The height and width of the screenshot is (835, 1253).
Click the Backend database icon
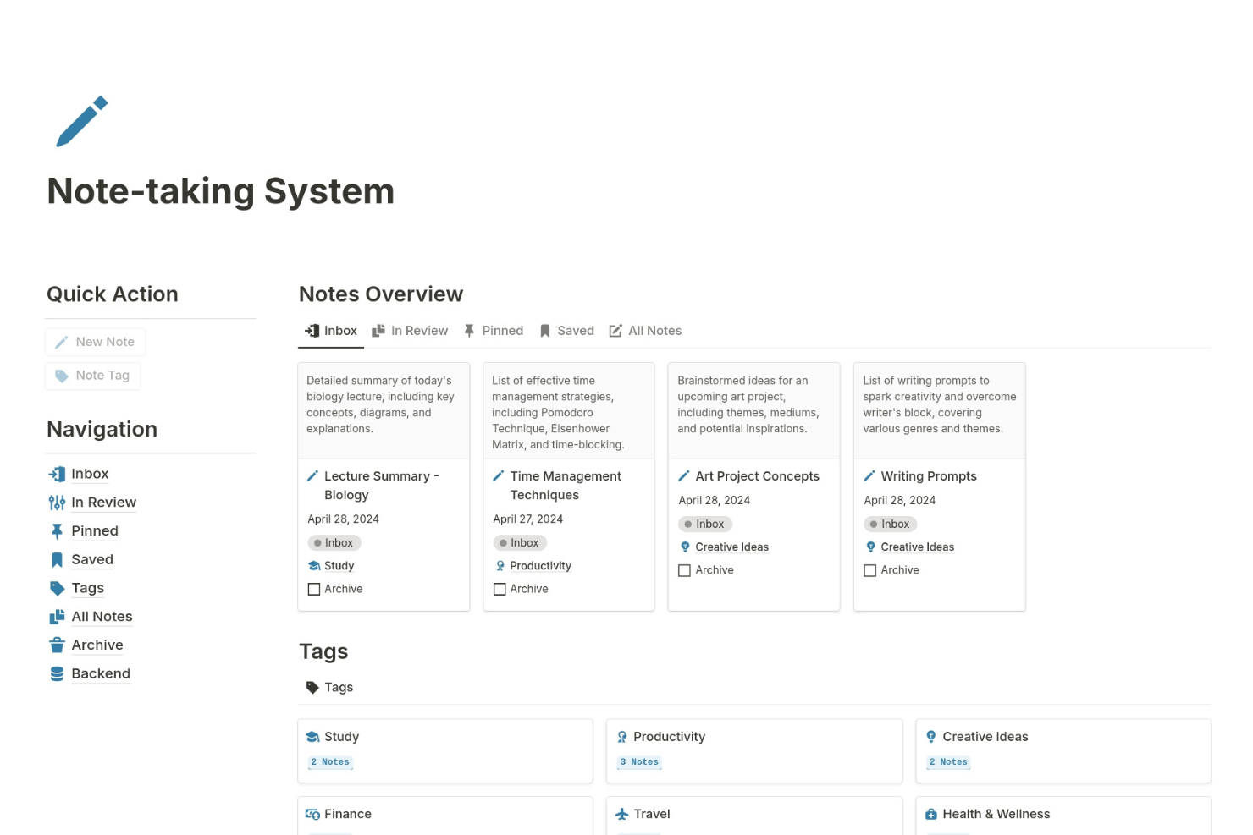pos(56,673)
